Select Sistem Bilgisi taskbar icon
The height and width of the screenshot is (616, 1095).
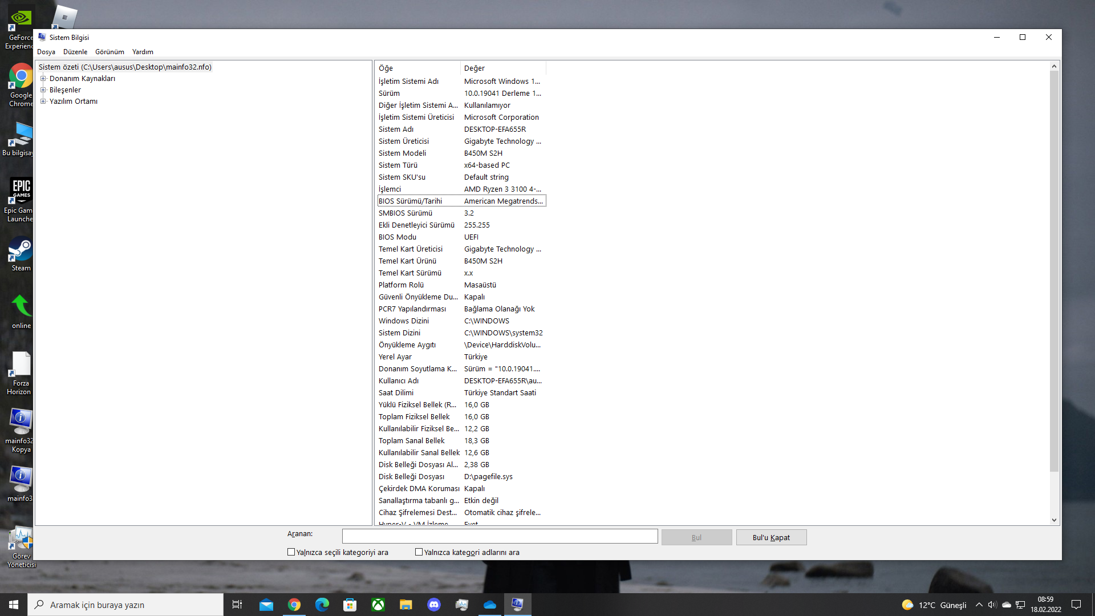tap(518, 605)
